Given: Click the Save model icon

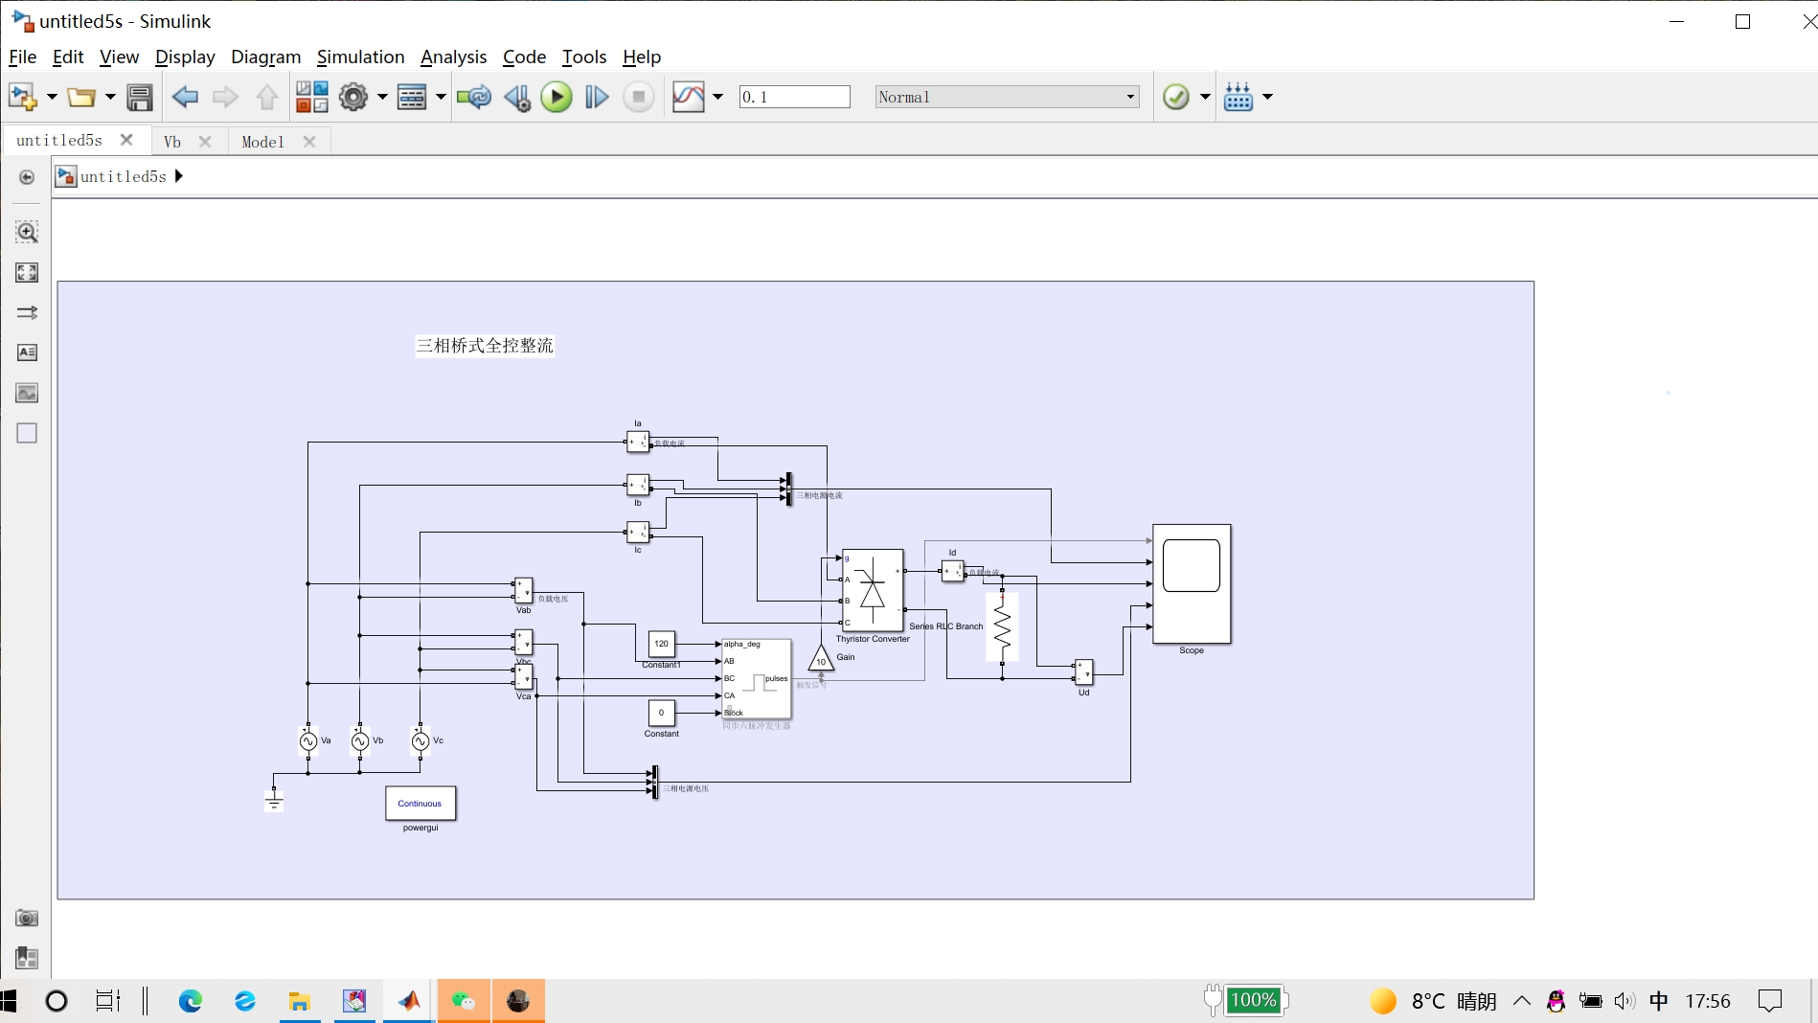Looking at the screenshot, I should click(x=140, y=97).
